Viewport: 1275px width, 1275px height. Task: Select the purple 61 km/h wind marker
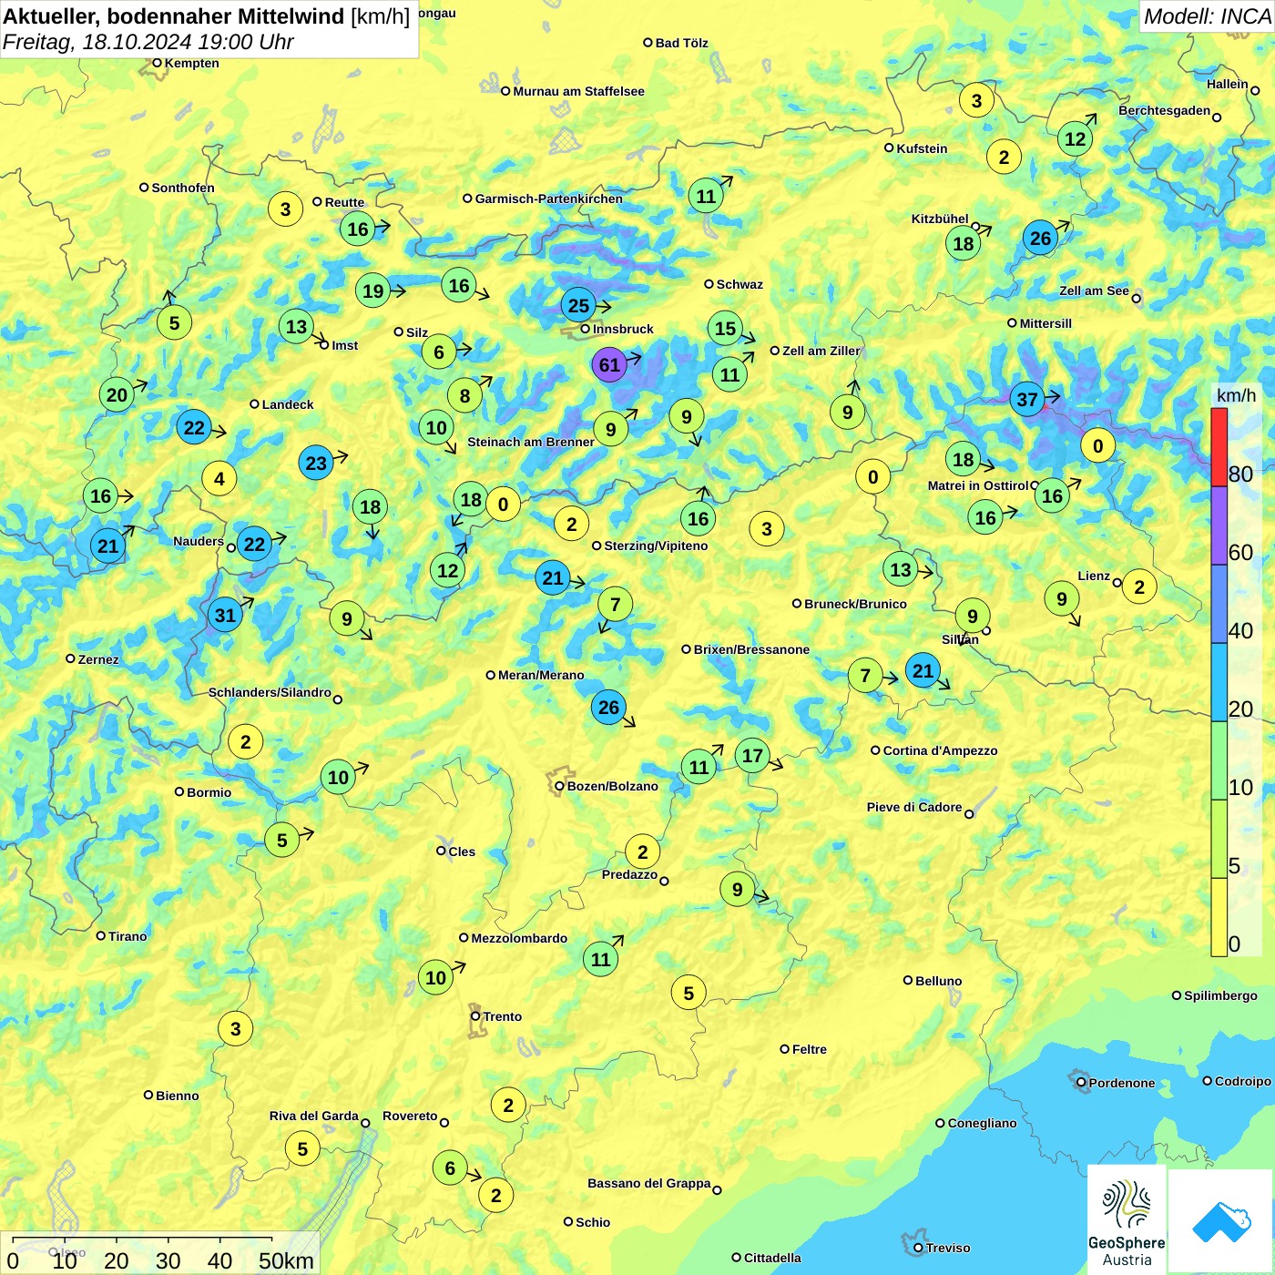609,365
